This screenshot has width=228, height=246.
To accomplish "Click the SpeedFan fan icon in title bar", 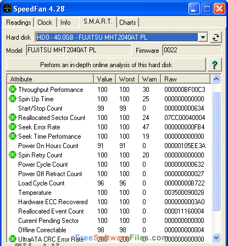I will click(7, 8).
